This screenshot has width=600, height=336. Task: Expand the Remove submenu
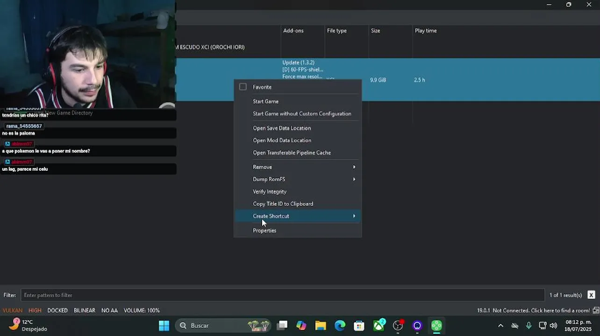click(x=298, y=167)
